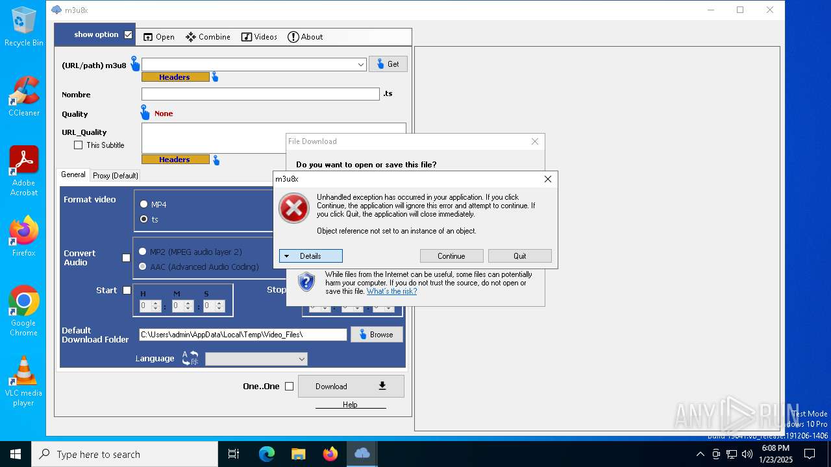Click the Get button
This screenshot has height=467, width=831.
click(x=388, y=64)
